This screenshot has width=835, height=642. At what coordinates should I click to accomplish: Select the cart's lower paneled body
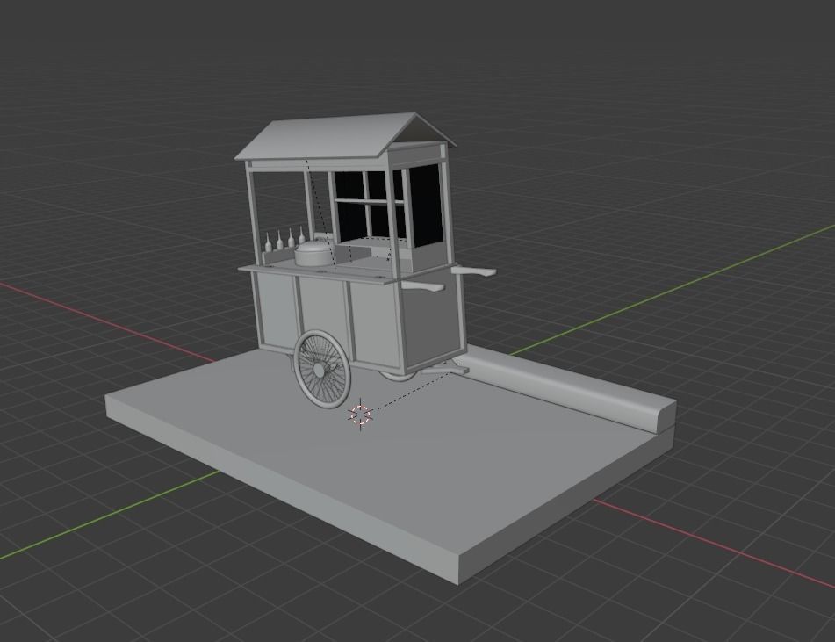tap(356, 320)
